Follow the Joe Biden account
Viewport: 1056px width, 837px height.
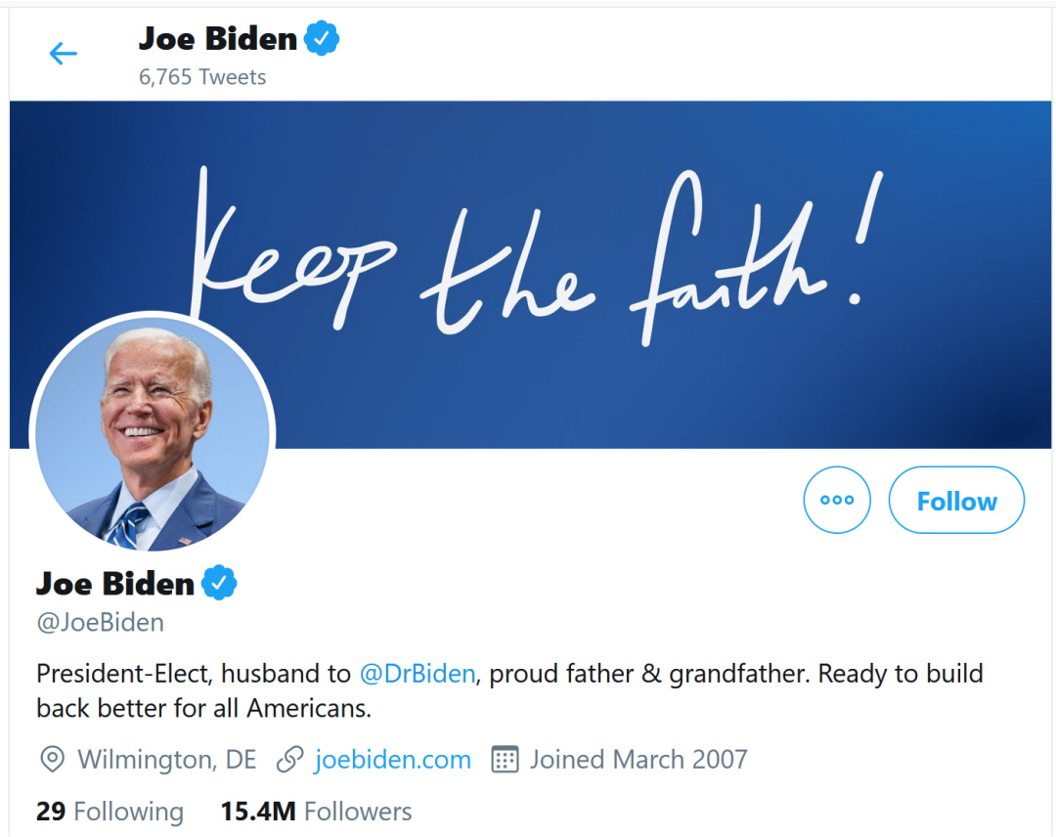pos(956,501)
